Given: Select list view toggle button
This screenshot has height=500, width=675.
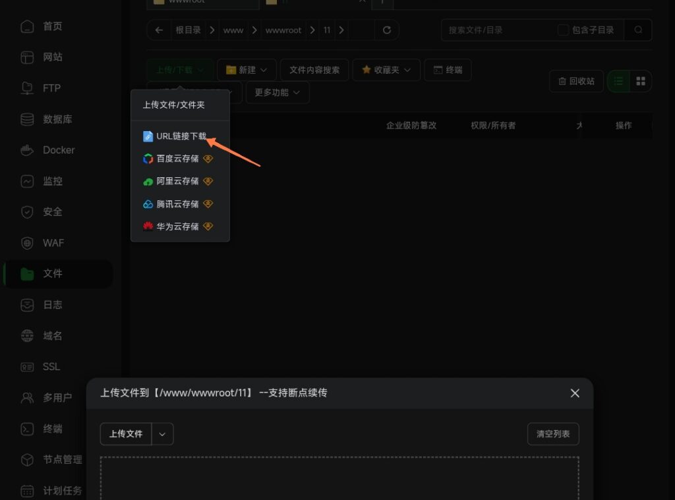Looking at the screenshot, I should 618,80.
